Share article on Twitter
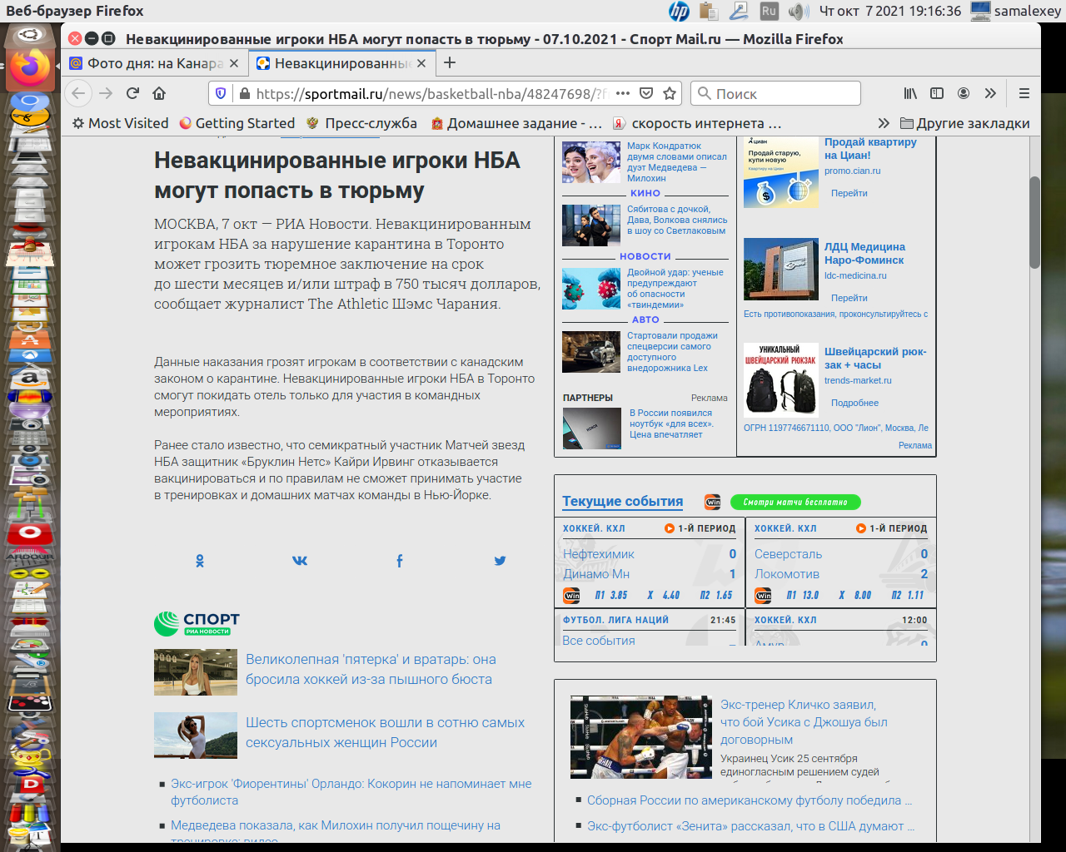The width and height of the screenshot is (1066, 852). 500,561
